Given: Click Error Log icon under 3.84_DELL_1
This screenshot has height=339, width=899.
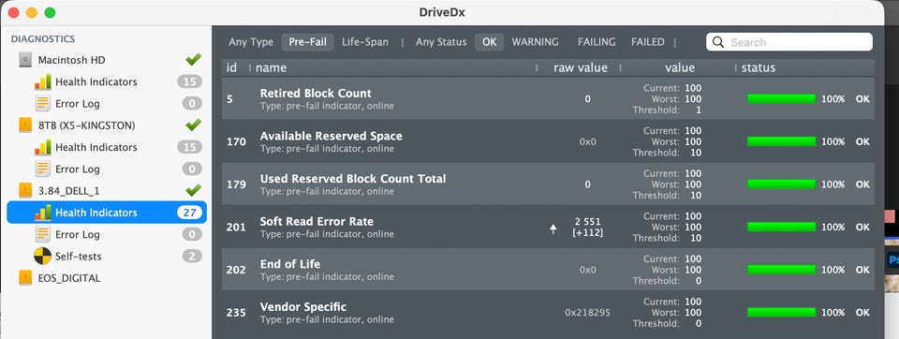Looking at the screenshot, I should [x=42, y=234].
